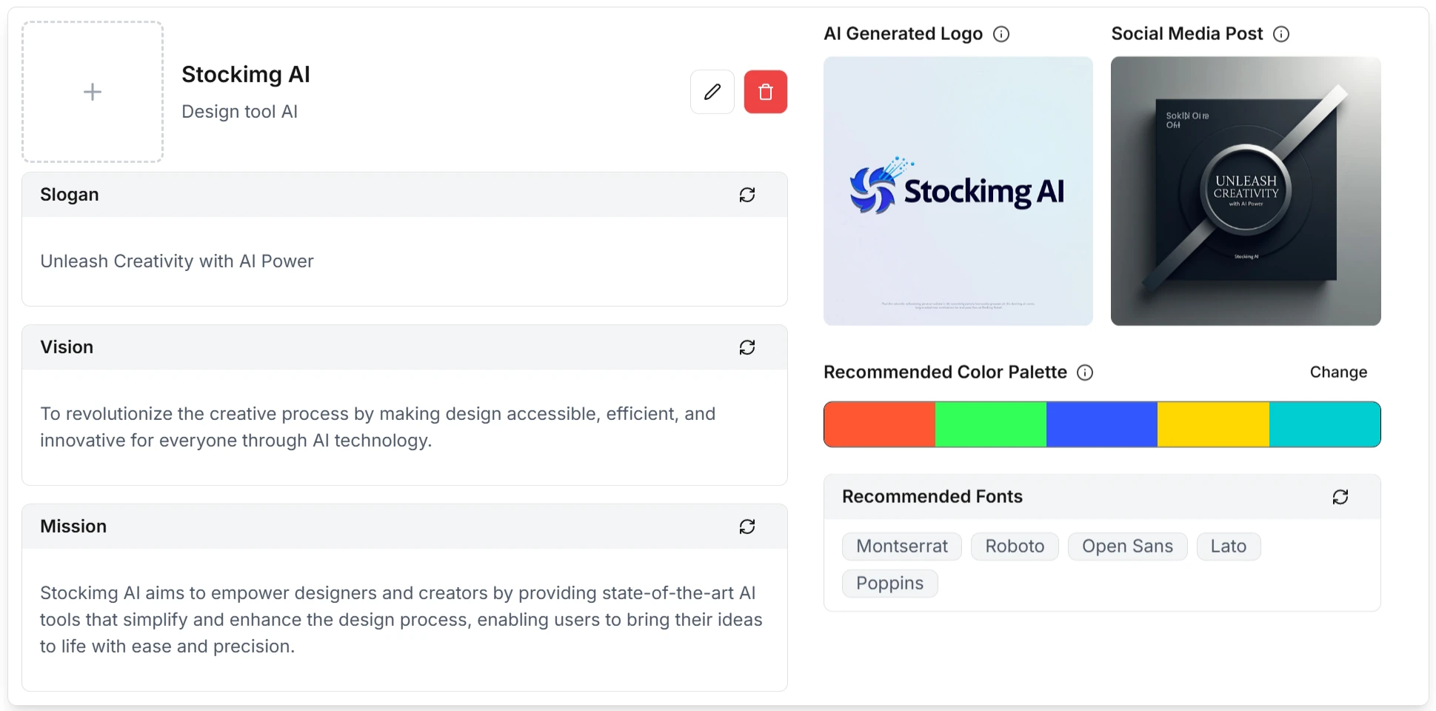
Task: Click the orange-red palette swatch
Action: (879, 424)
